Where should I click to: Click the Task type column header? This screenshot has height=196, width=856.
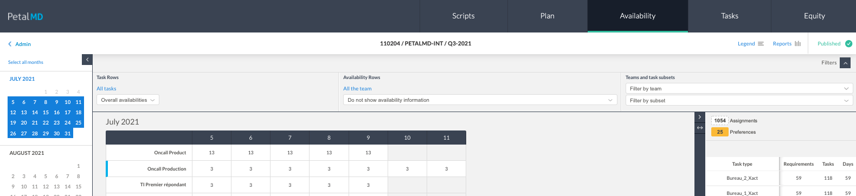[x=742, y=164]
